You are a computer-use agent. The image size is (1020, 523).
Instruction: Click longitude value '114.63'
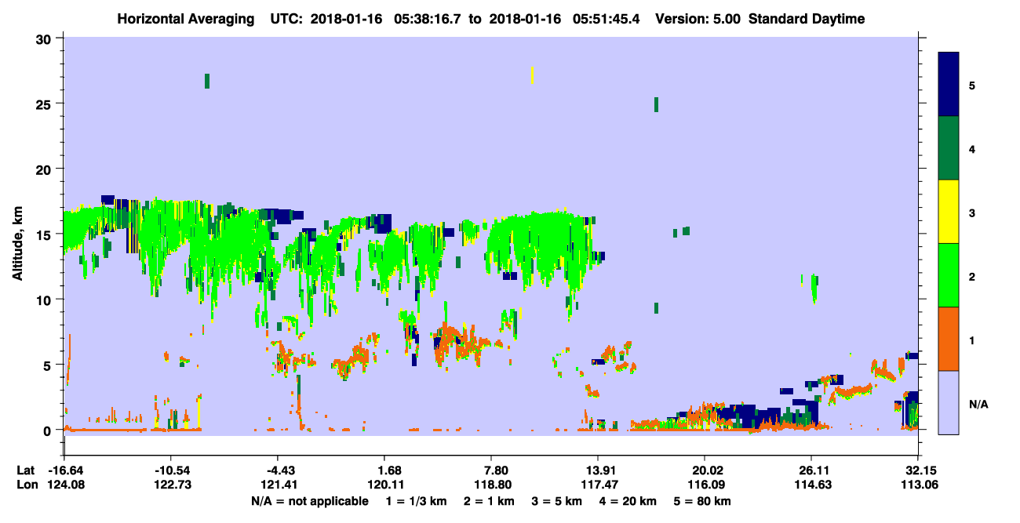pos(811,485)
